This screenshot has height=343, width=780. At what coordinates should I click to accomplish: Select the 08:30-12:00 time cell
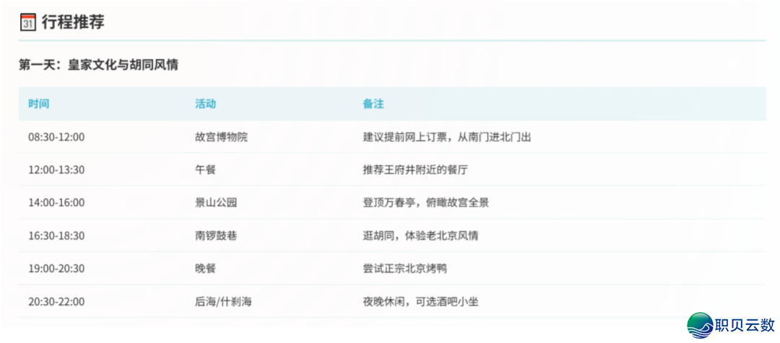click(56, 137)
